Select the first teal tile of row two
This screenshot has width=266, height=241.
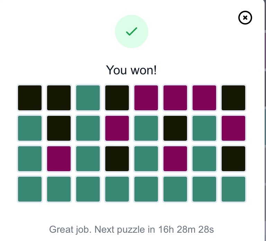tap(30, 128)
